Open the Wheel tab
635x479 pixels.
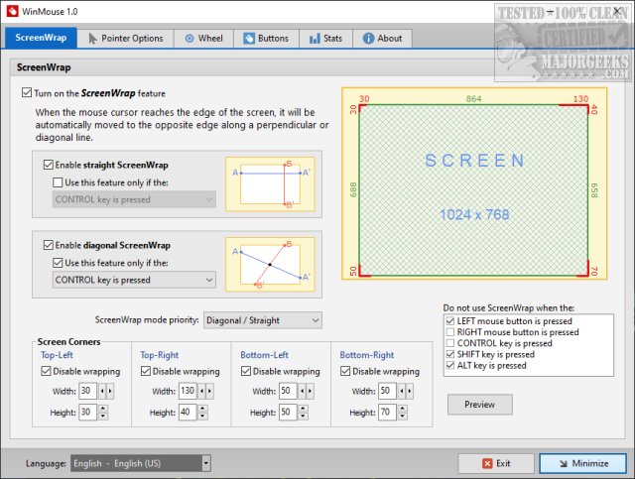203,39
